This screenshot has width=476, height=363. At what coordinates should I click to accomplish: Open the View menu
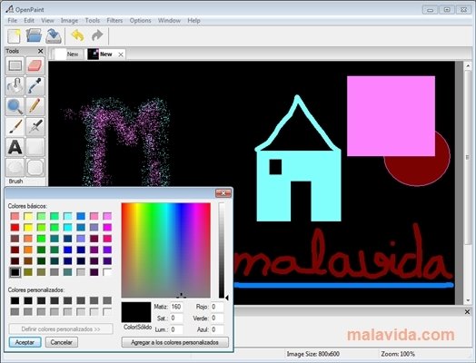pos(47,21)
